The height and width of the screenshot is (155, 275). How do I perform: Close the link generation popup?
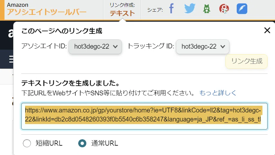(267, 30)
